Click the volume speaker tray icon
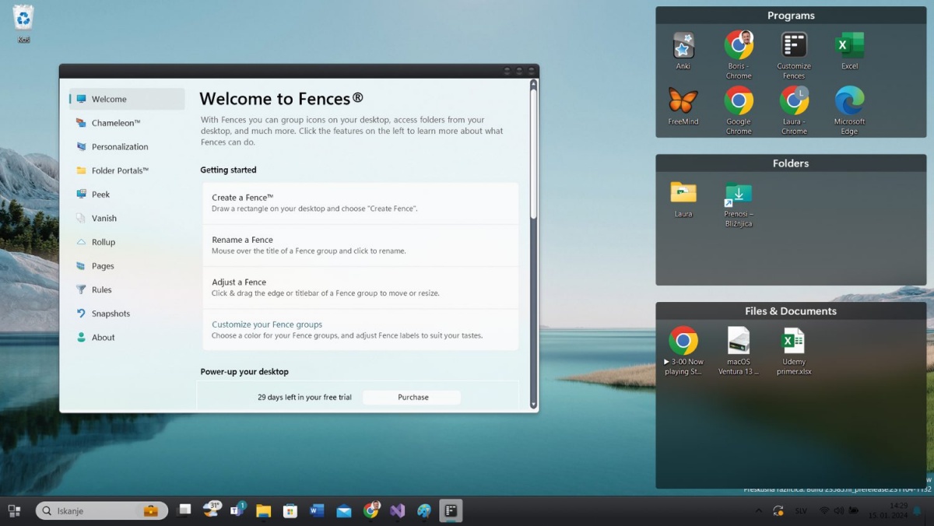Viewport: 934px width, 526px height. (x=839, y=510)
